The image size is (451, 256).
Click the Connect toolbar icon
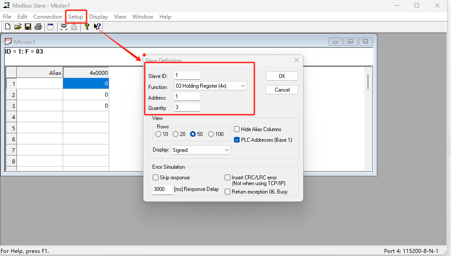[64, 27]
